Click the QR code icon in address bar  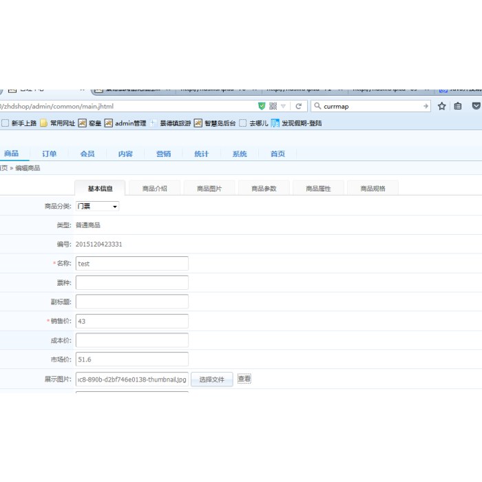coord(273,106)
